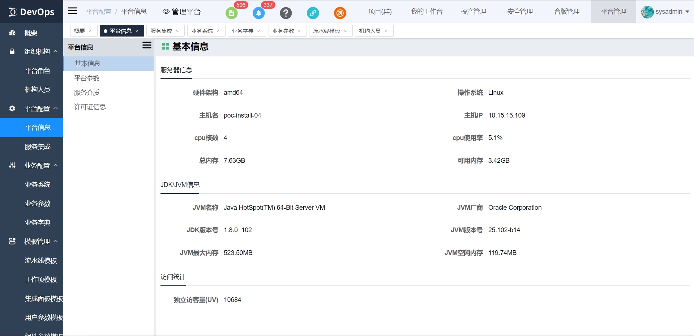Open the sysadmin dropdown arrow
Viewport: 694px width, 336px height.
click(687, 12)
